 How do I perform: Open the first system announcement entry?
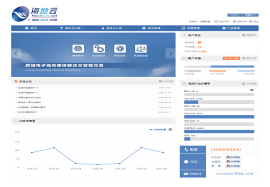point(28,88)
